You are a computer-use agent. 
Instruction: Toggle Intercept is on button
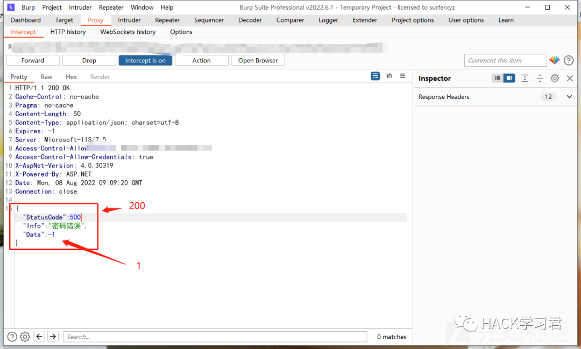145,60
